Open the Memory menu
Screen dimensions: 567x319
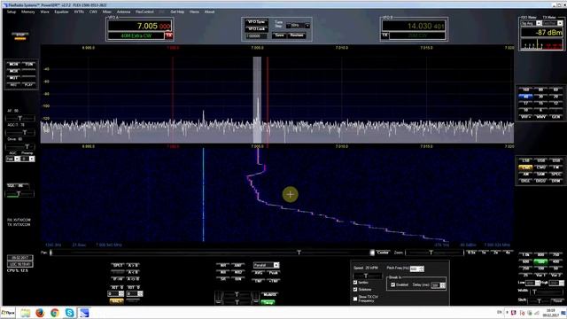point(27,12)
